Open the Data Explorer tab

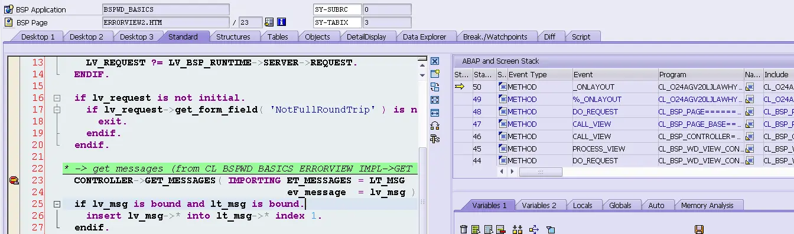click(424, 37)
